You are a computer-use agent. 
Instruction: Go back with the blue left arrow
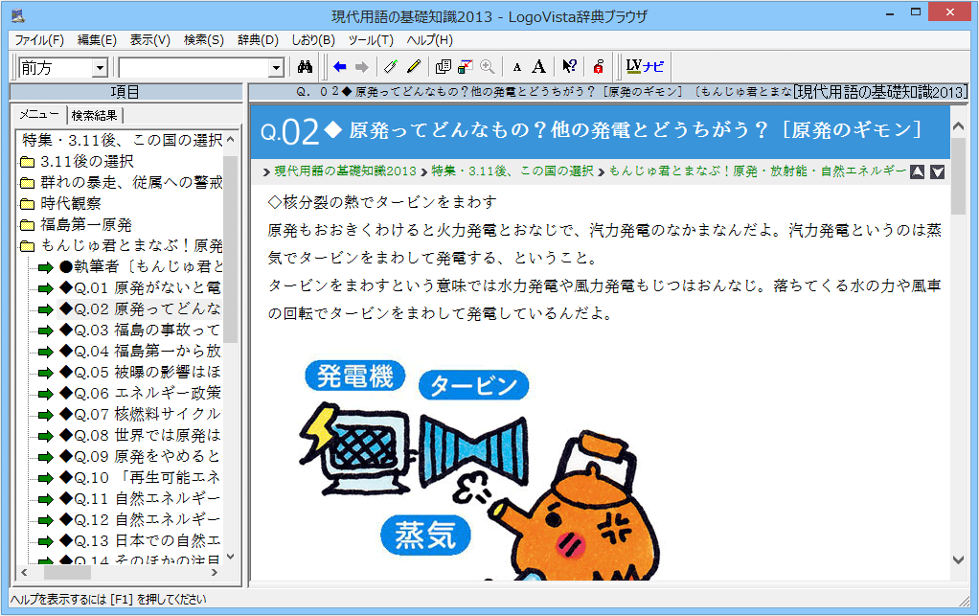[x=339, y=67]
